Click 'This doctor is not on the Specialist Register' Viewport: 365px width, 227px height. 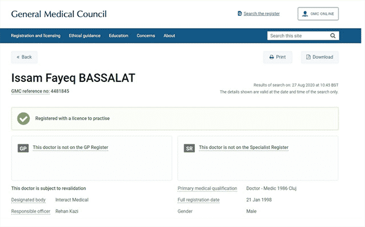244,147
